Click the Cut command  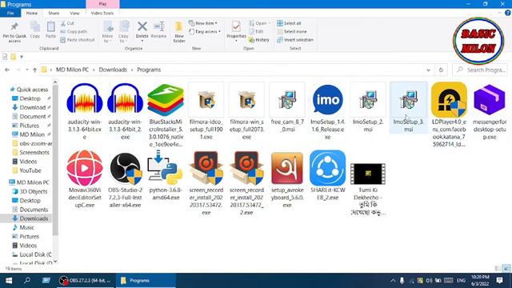tap(67, 23)
